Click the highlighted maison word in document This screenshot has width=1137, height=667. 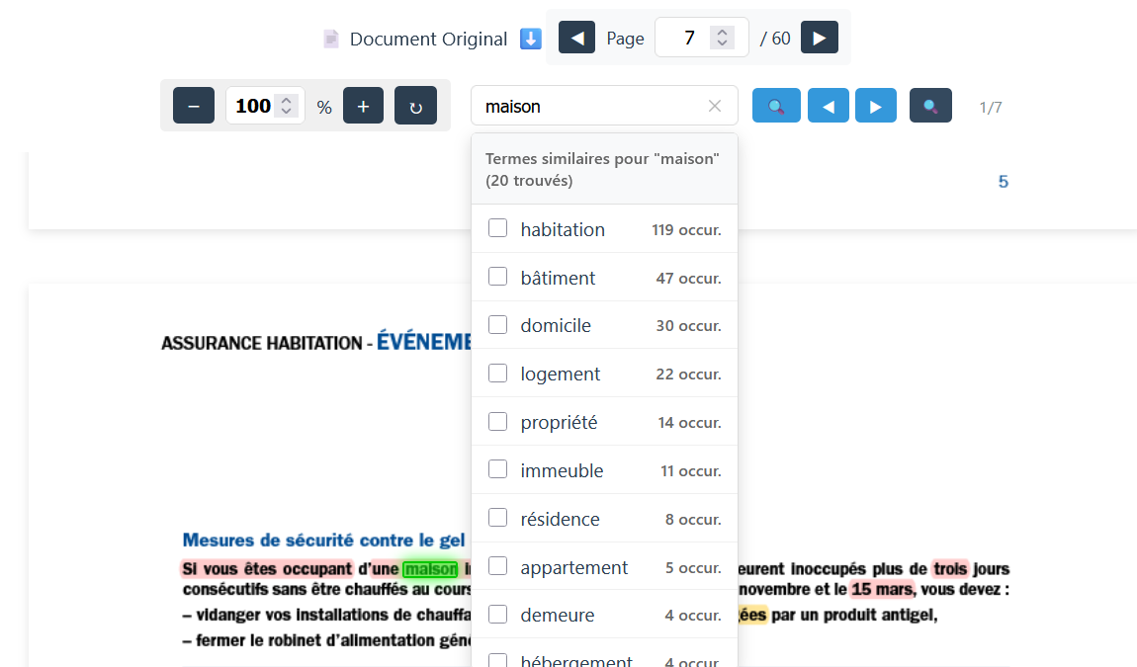click(x=431, y=569)
